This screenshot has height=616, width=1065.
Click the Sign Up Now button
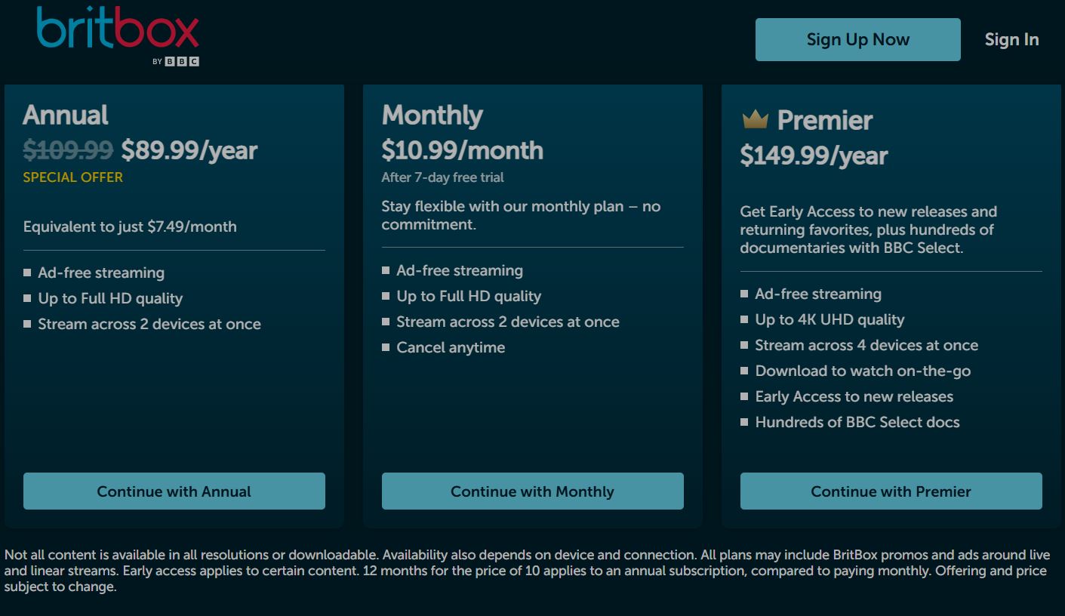pyautogui.click(x=857, y=39)
